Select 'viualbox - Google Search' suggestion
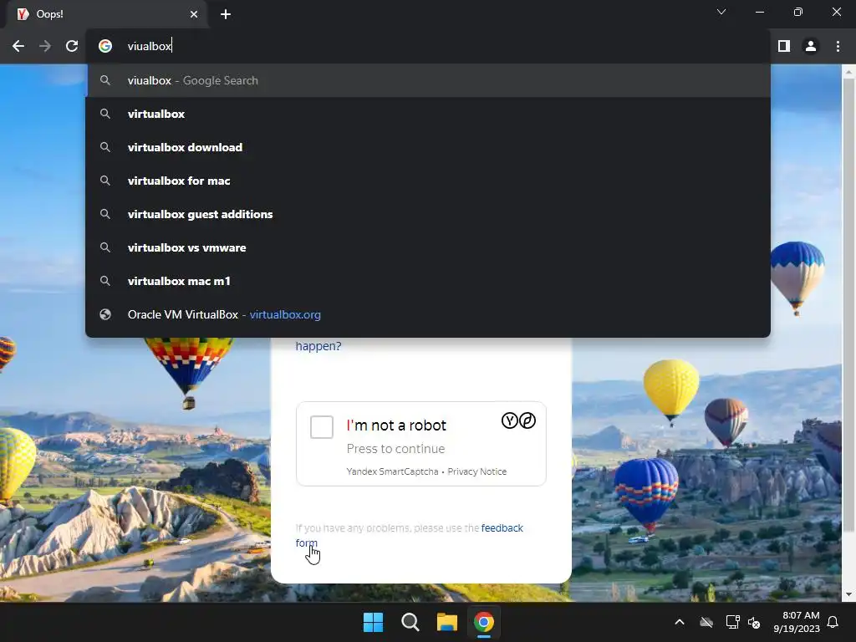856x642 pixels. 428,81
